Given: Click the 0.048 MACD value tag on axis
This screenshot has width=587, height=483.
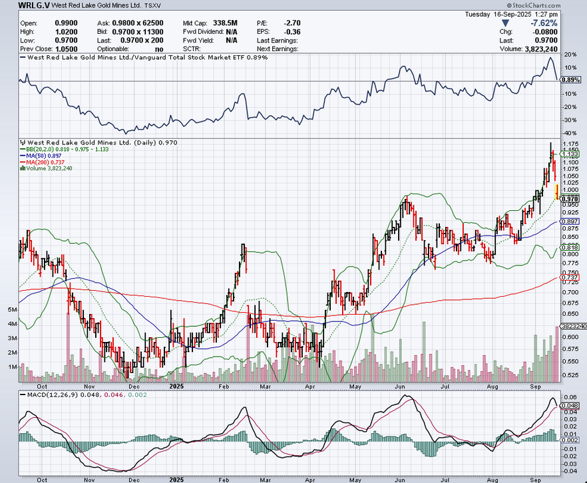Looking at the screenshot, I should (570, 404).
